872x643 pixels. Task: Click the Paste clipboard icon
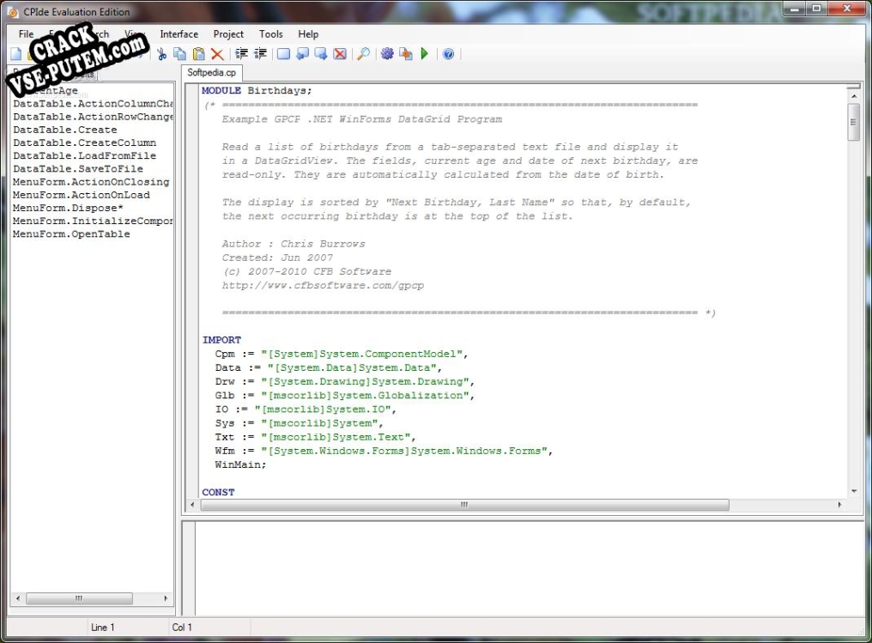(198, 54)
